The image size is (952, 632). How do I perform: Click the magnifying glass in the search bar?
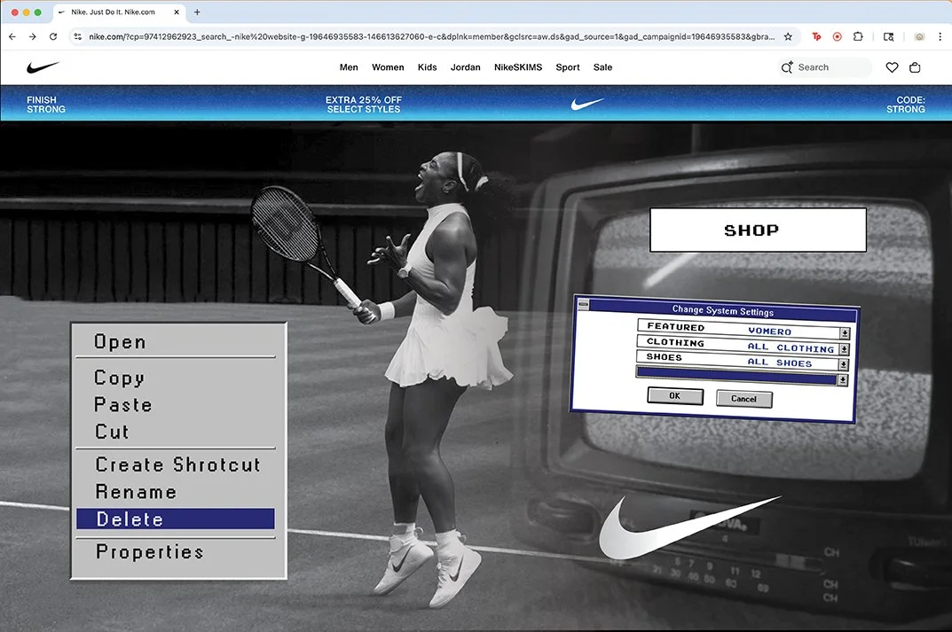(786, 66)
